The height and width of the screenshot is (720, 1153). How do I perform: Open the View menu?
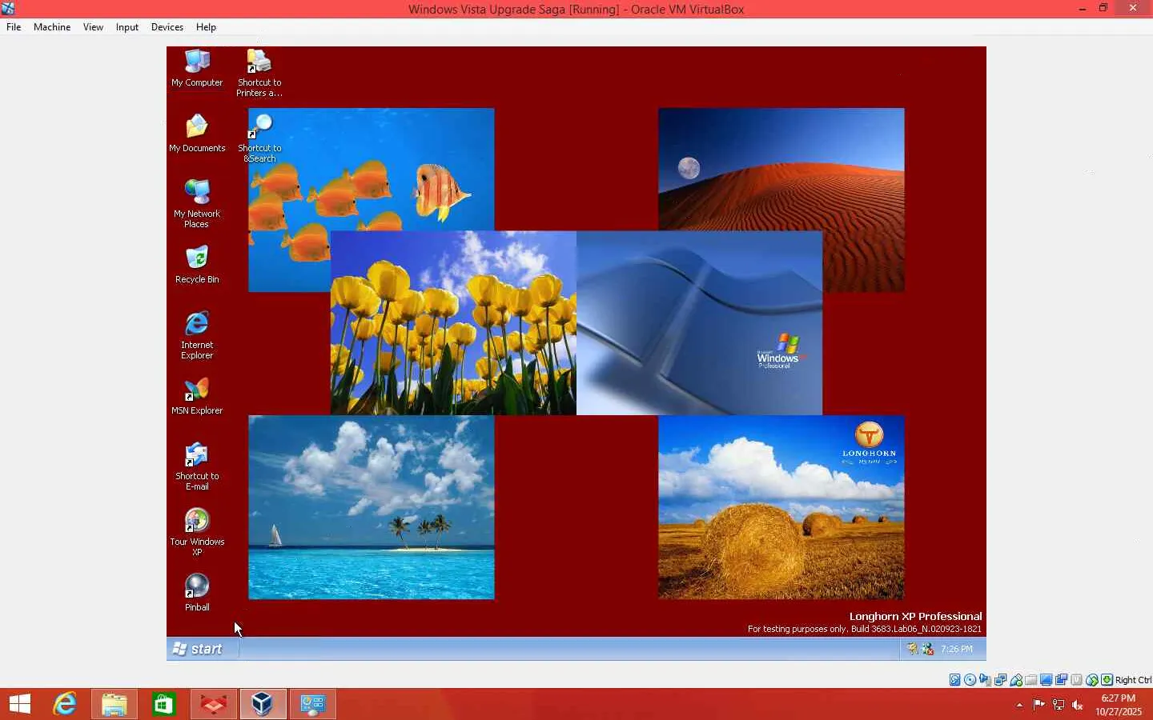click(93, 27)
